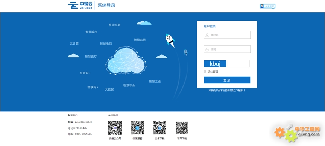The image size is (325, 146).
Task: Click the padlock icon in password field
Action: [207, 49]
